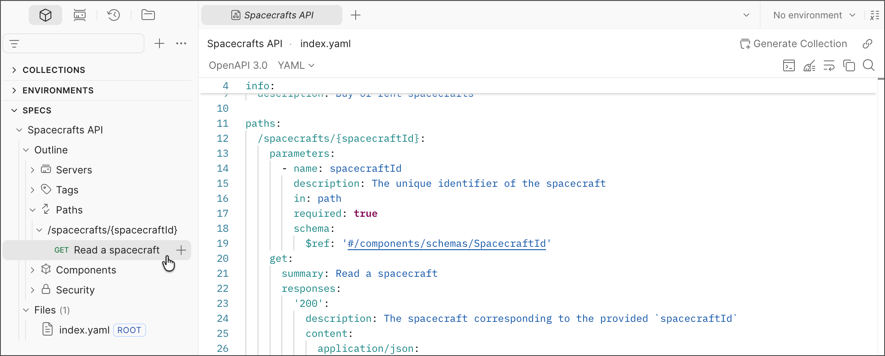Click the 'paths:' line in editor
Screen dimensions: 885x356
pyautogui.click(x=263, y=123)
